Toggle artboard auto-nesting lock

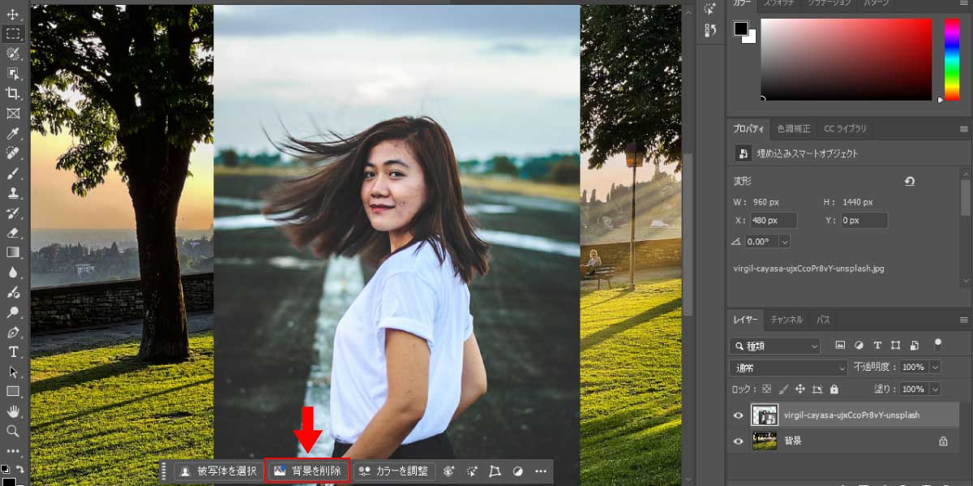[817, 389]
